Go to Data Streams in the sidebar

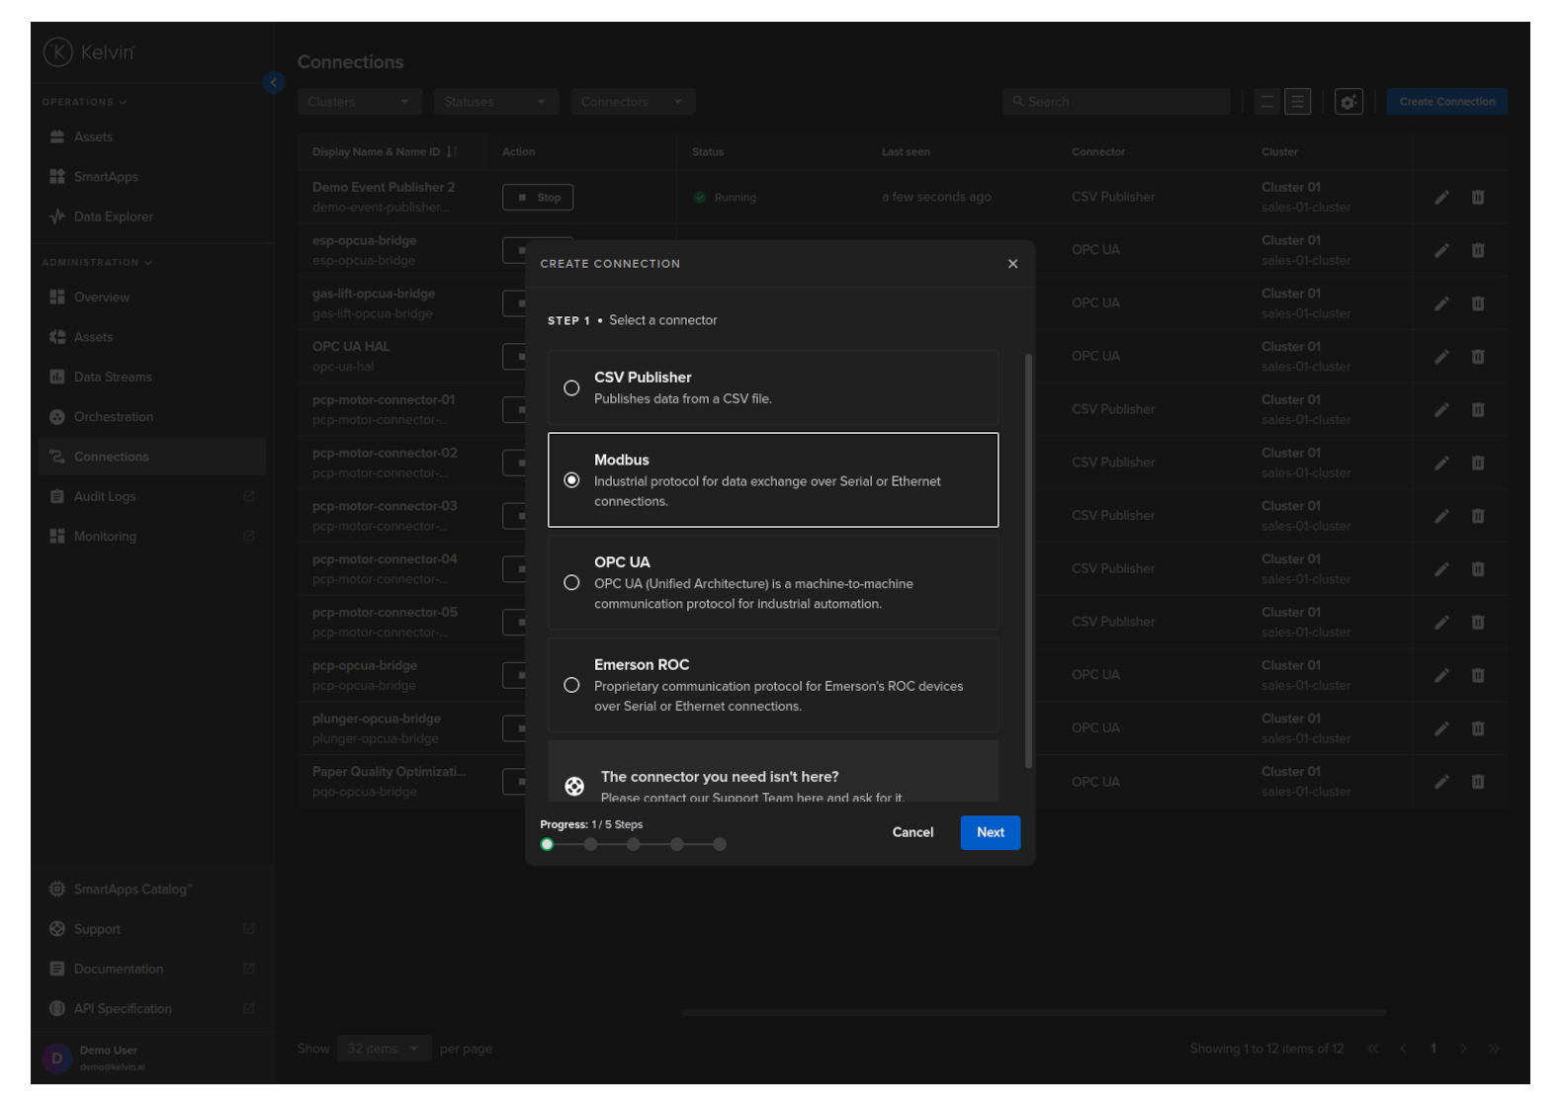coord(112,377)
